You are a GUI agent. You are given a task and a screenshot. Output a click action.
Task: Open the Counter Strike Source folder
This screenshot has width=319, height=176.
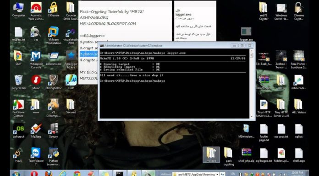(x=71, y=11)
